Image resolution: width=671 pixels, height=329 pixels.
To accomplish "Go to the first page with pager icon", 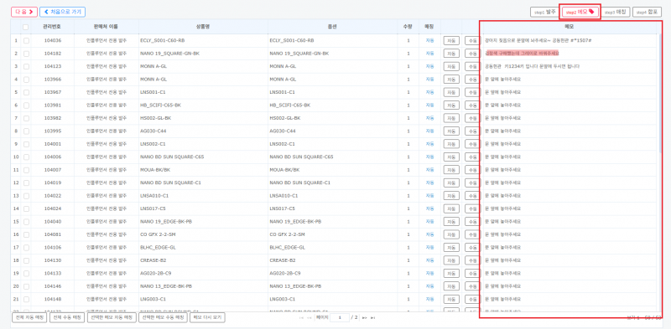I will [302, 318].
